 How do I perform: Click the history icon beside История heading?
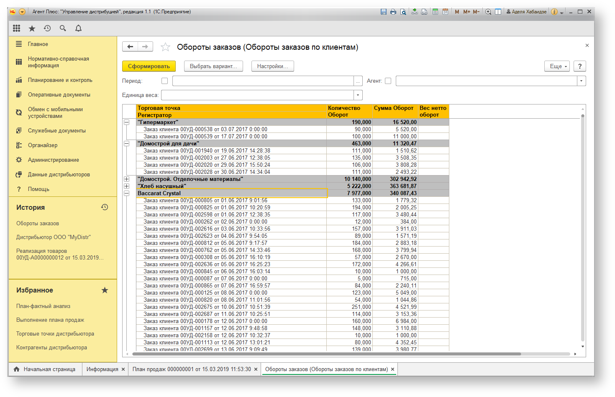point(105,207)
